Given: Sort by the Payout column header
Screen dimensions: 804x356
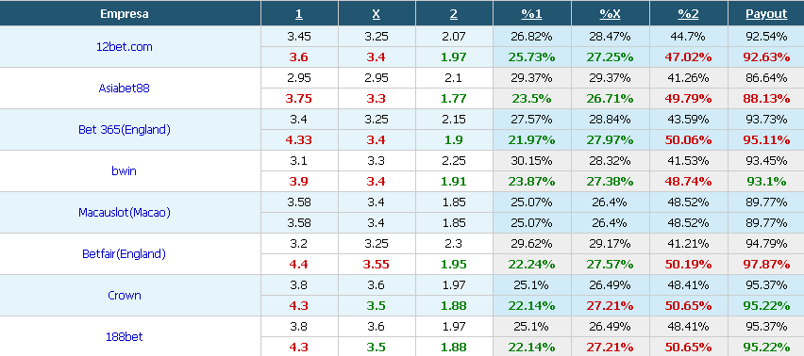Looking at the screenshot, I should pyautogui.click(x=766, y=14).
